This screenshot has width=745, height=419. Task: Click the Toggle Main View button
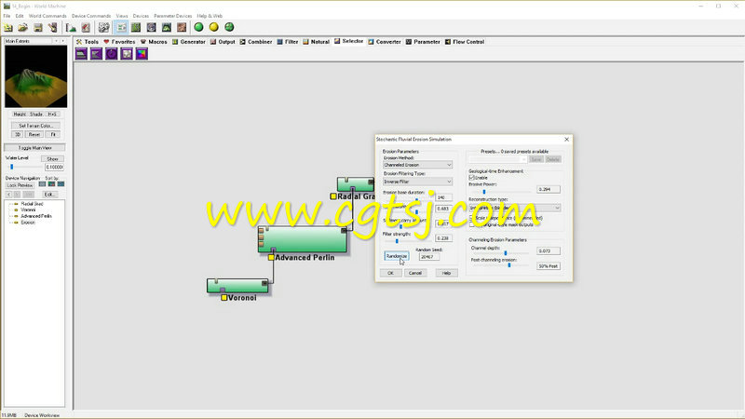(x=34, y=148)
